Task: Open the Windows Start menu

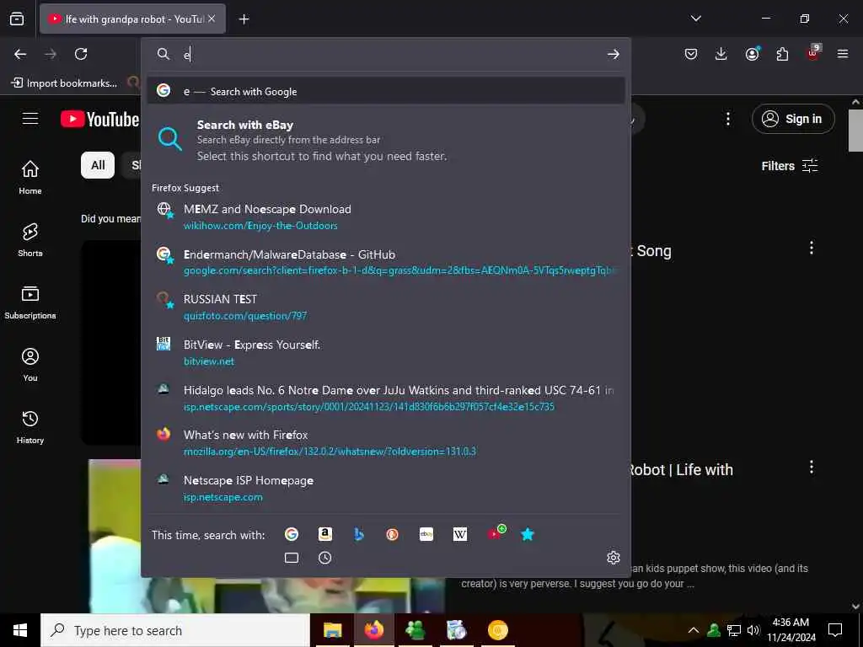Action: (x=20, y=630)
